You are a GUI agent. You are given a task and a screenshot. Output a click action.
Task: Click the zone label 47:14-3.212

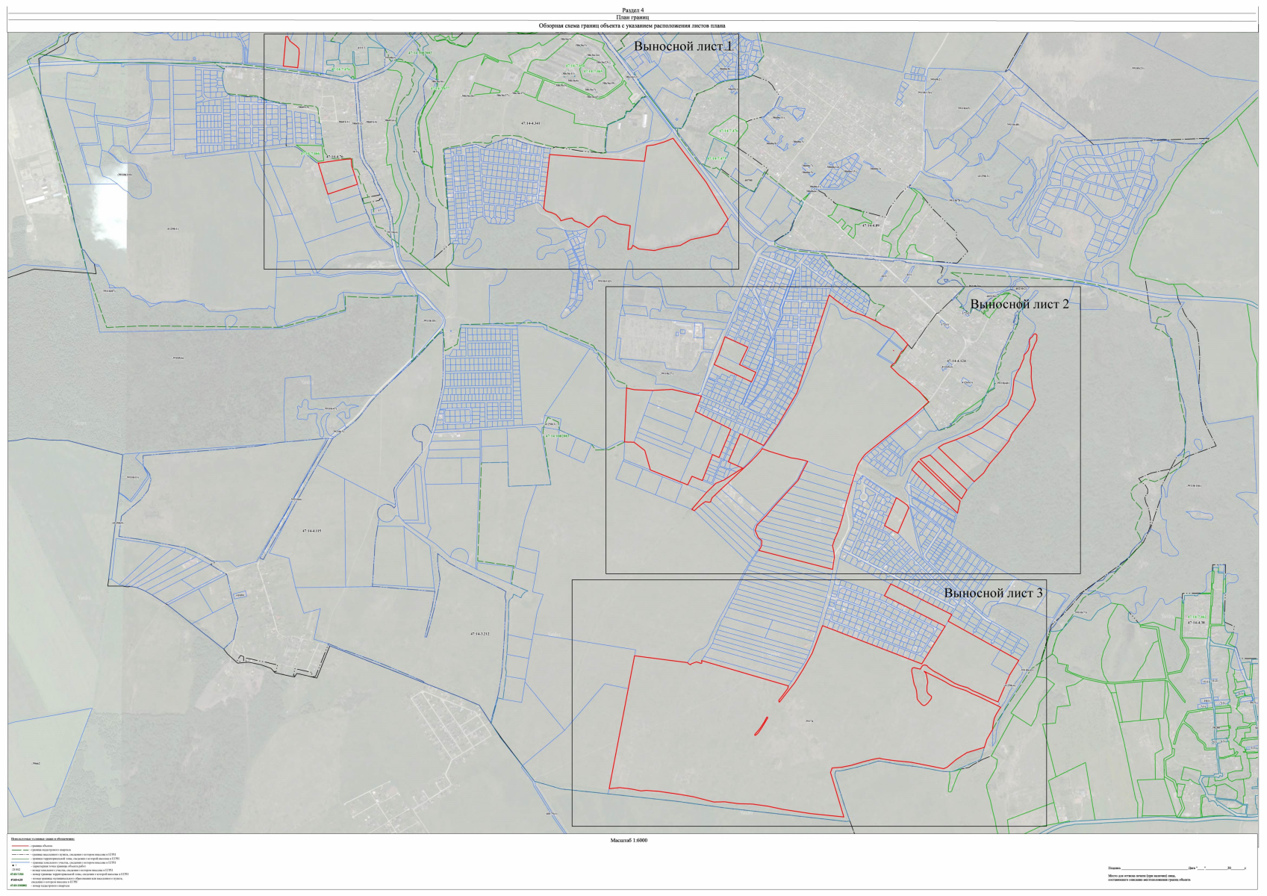click(479, 634)
